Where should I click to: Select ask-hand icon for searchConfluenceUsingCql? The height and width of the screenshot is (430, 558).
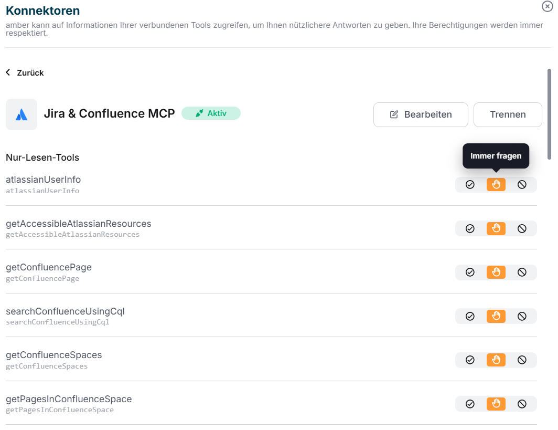click(x=496, y=316)
